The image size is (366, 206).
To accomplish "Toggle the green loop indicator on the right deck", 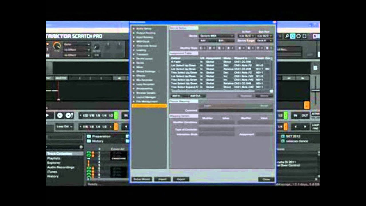I will pyautogui.click(x=285, y=115).
